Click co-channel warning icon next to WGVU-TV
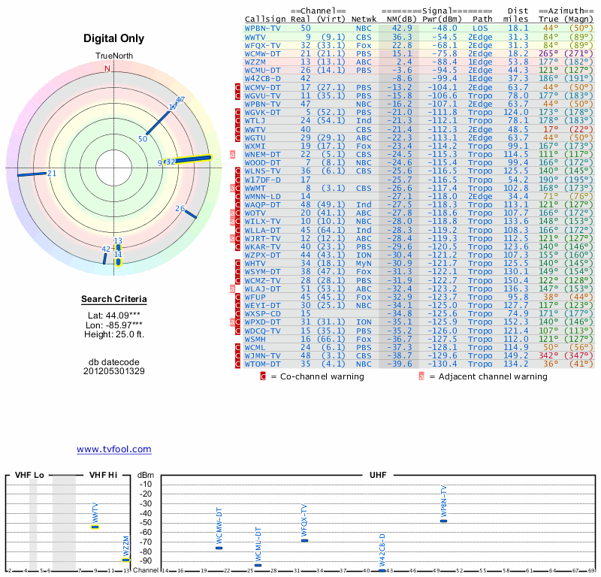Screen dimensions: 601x577 pyautogui.click(x=238, y=95)
